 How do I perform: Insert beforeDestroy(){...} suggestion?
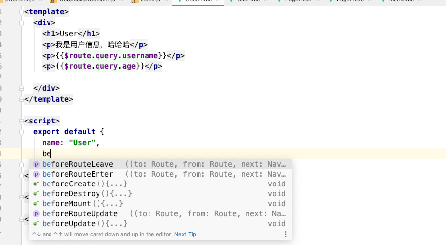pos(160,194)
